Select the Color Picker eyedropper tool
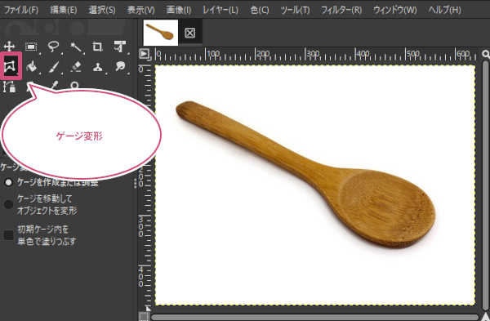This screenshot has height=321, width=490. coord(55,85)
